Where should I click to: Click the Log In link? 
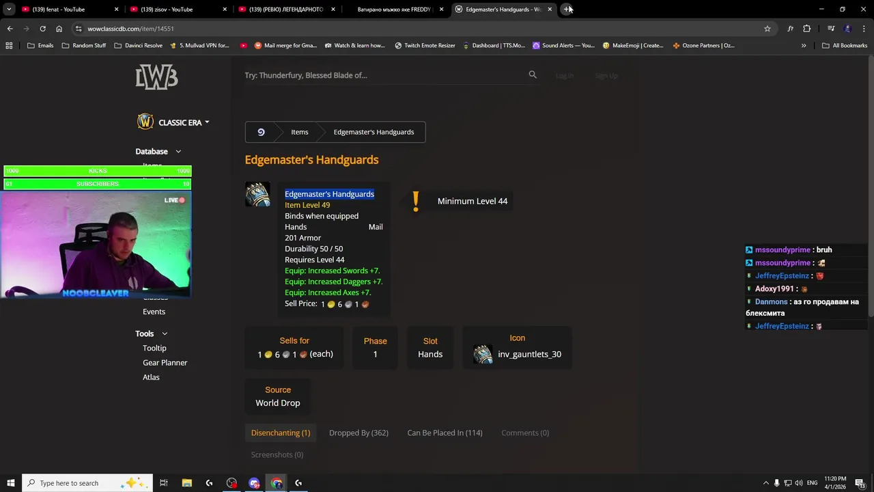(x=565, y=75)
